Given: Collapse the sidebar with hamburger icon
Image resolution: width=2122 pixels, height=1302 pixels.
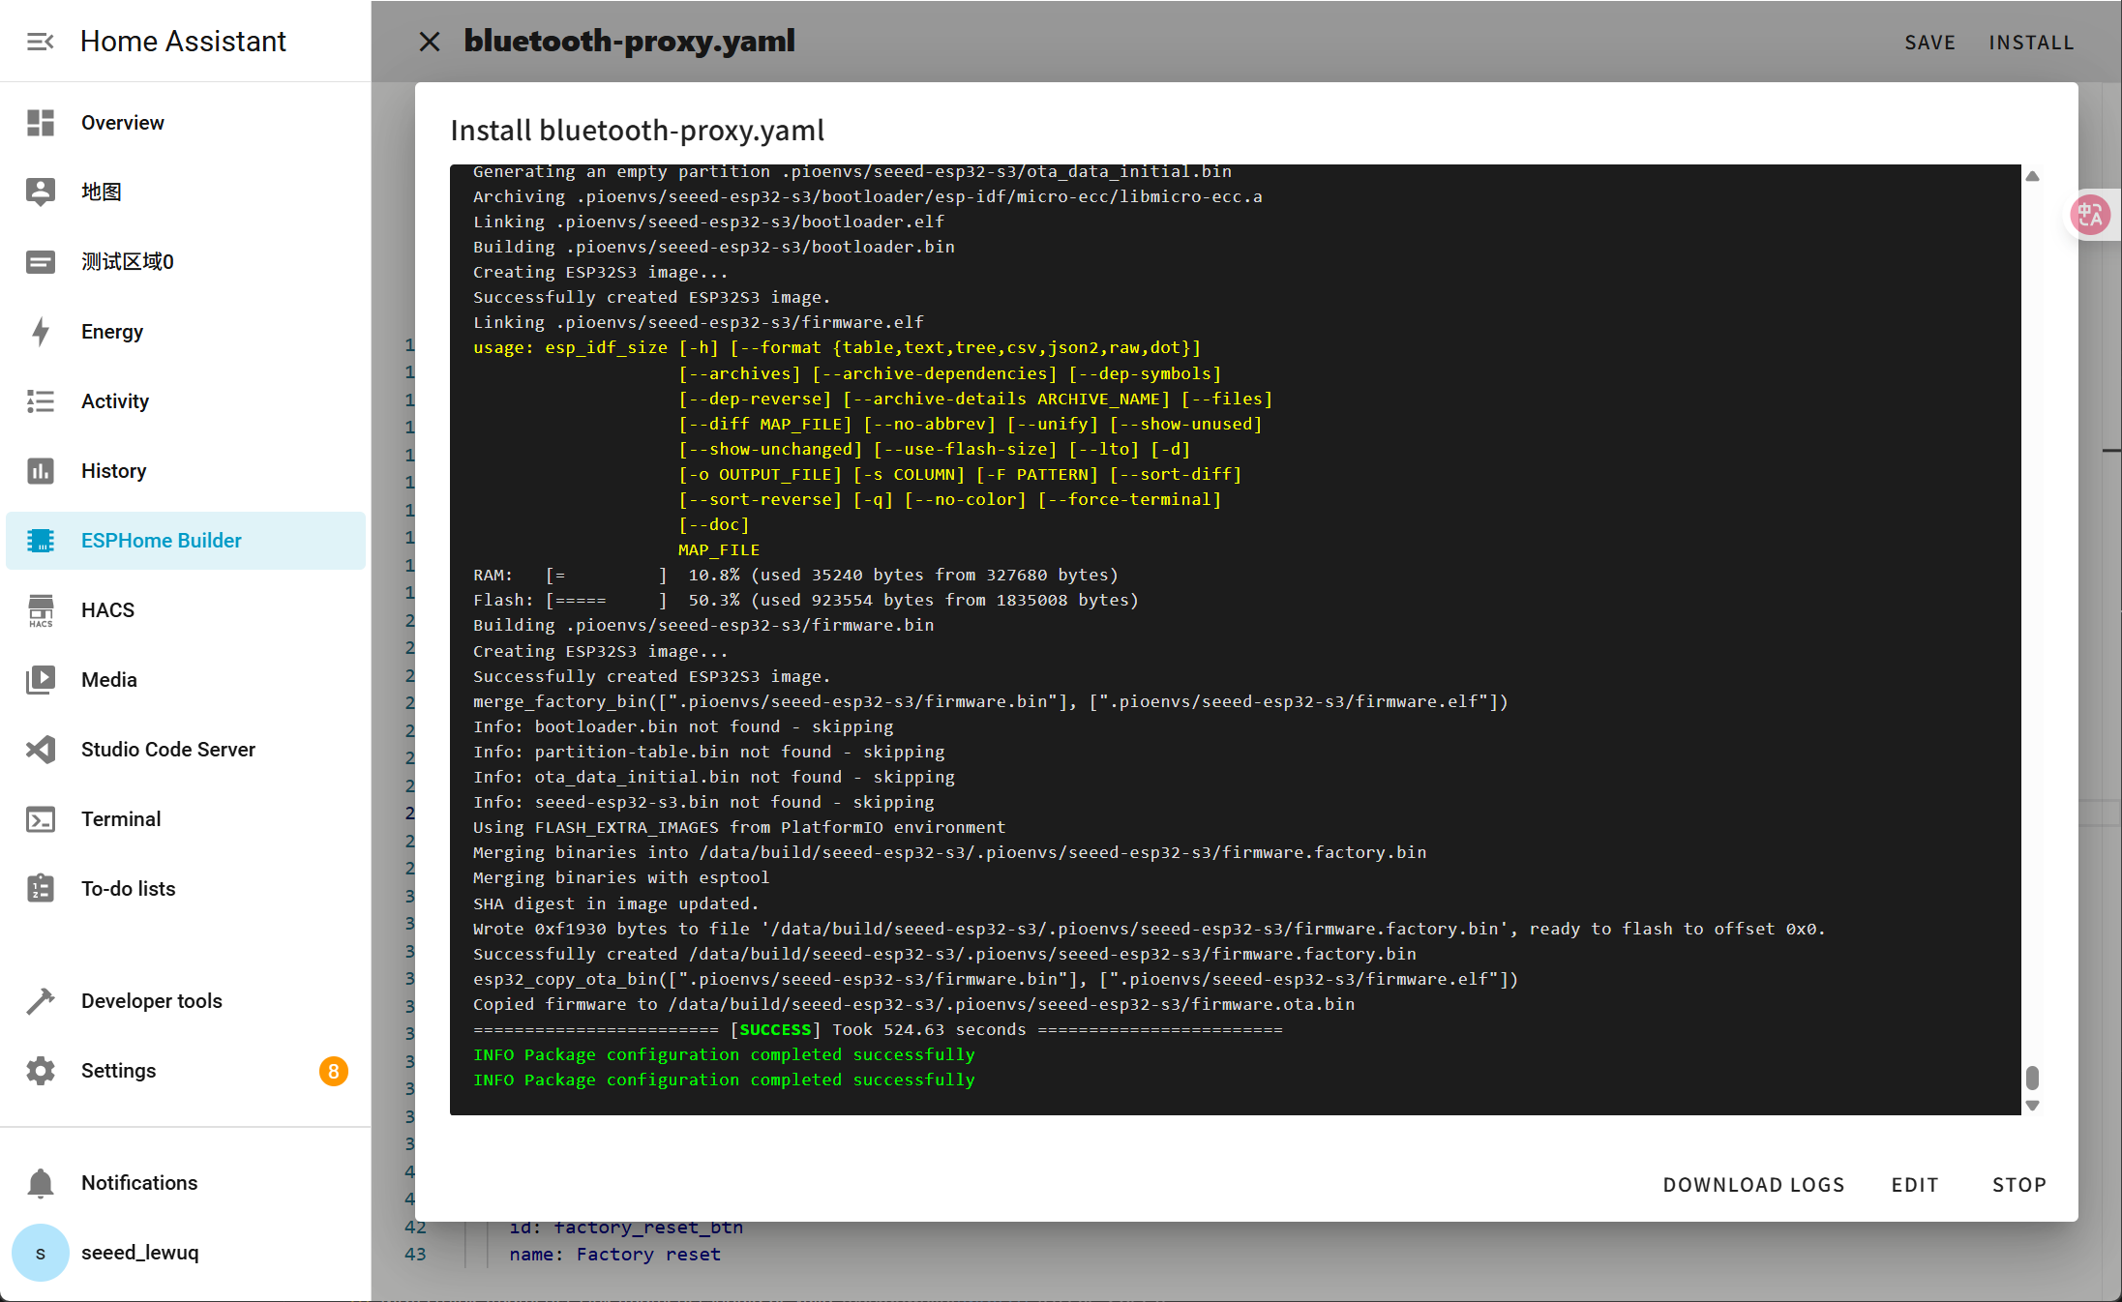Looking at the screenshot, I should tap(40, 42).
